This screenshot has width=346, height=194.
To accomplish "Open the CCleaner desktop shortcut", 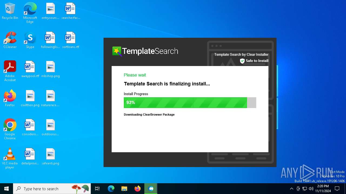I will 10,40.
